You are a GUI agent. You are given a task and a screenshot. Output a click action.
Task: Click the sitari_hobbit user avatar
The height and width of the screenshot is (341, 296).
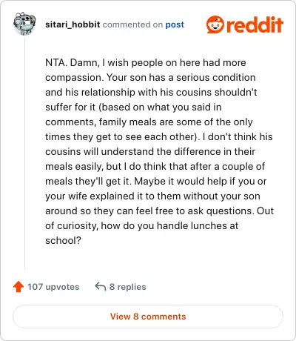click(24, 24)
